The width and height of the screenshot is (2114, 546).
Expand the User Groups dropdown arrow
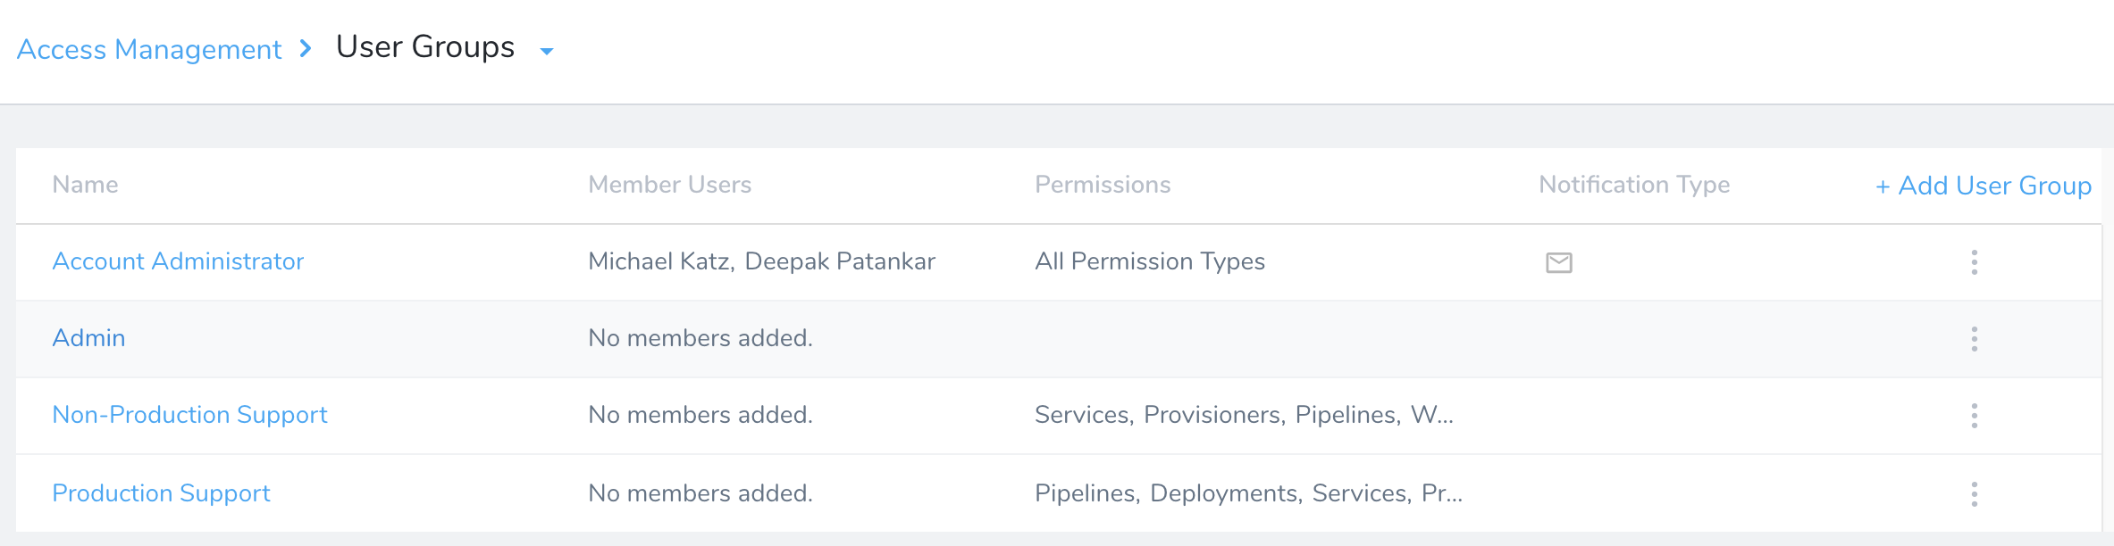point(547,52)
